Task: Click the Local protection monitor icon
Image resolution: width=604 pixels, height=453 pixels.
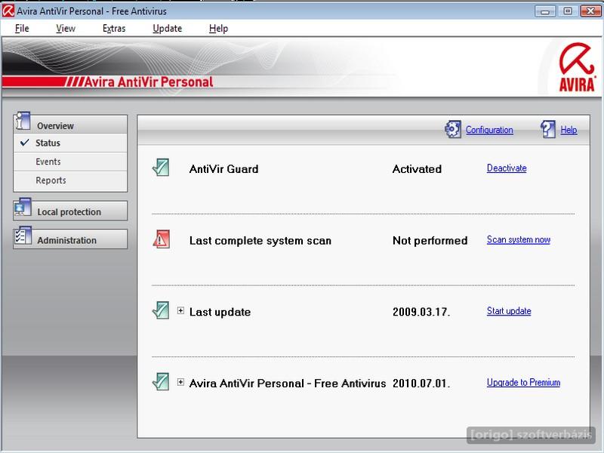Action: point(23,207)
